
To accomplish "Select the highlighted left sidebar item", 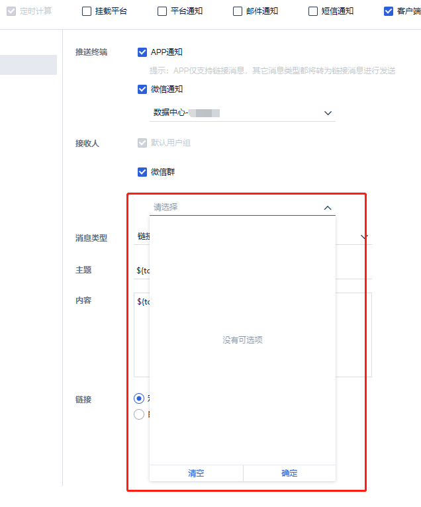I will coord(28,65).
